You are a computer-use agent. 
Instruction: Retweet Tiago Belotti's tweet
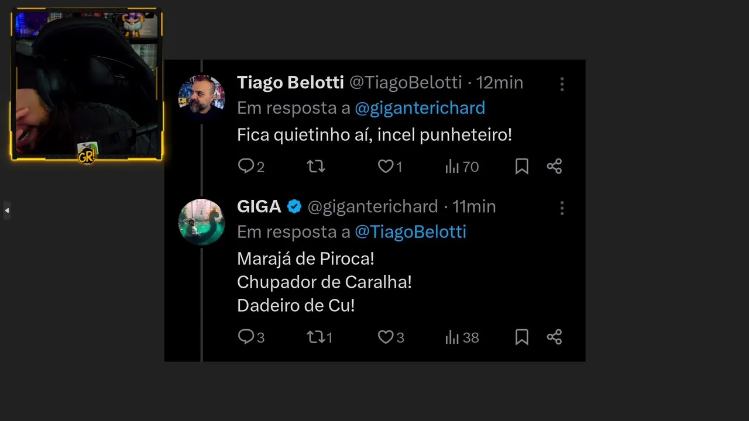[x=316, y=167]
